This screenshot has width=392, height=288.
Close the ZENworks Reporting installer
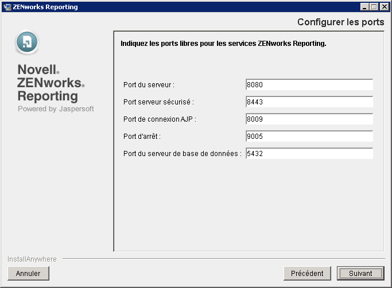384,7
